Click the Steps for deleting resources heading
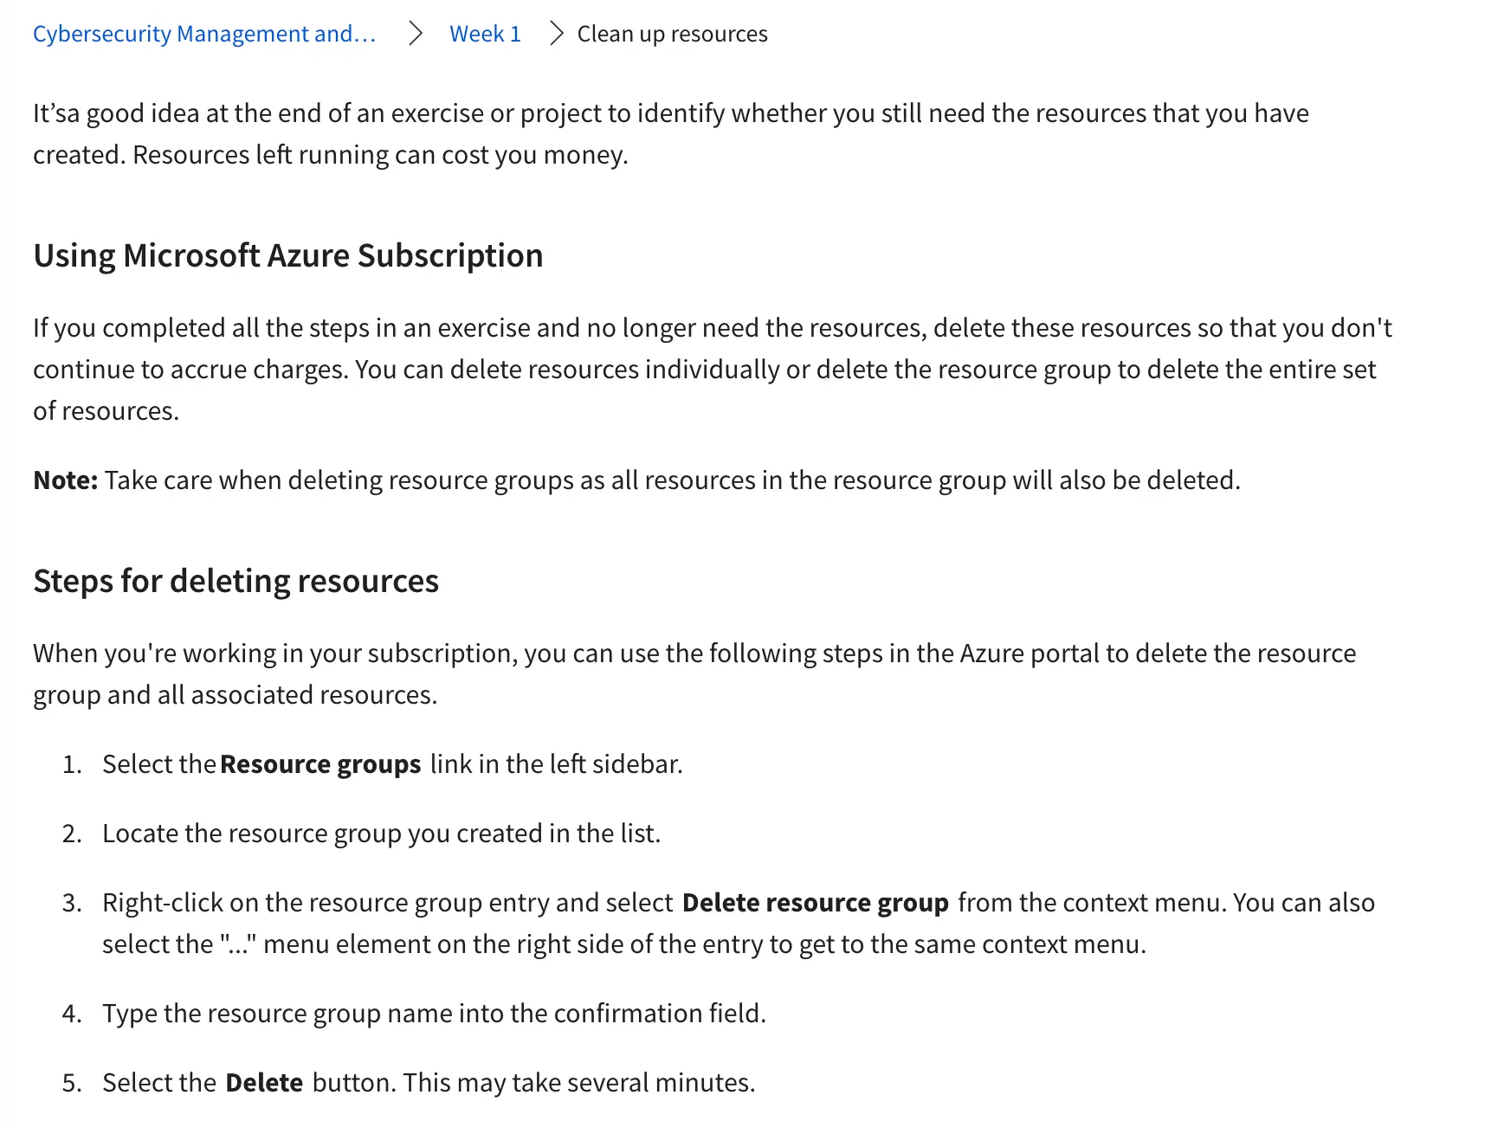The height and width of the screenshot is (1127, 1491). (x=236, y=581)
